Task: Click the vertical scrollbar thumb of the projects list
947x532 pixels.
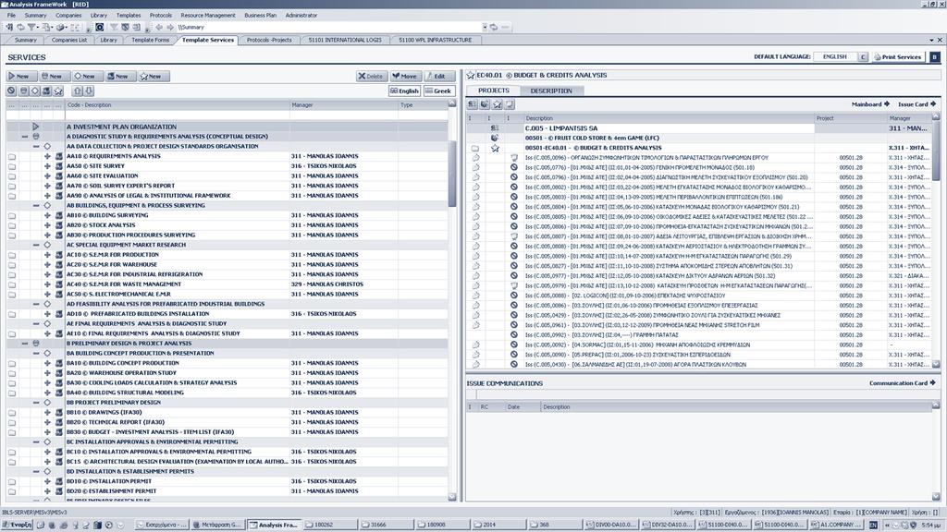Action: (x=936, y=150)
